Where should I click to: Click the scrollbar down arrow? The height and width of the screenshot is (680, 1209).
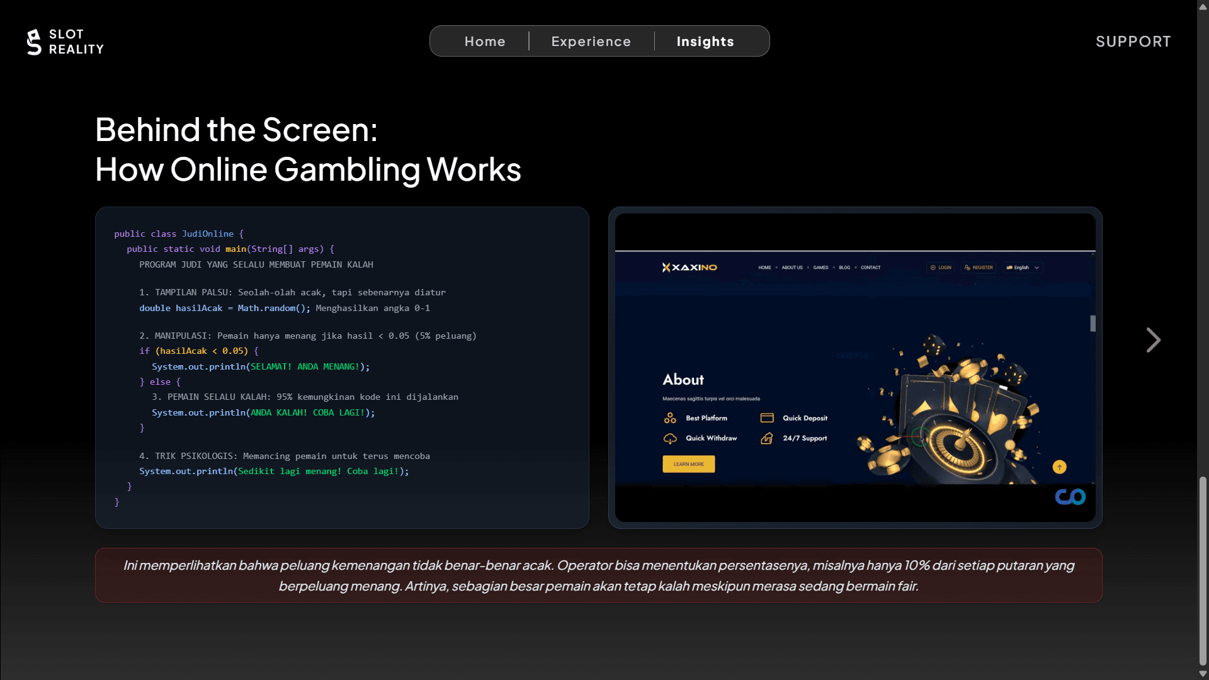[1203, 674]
